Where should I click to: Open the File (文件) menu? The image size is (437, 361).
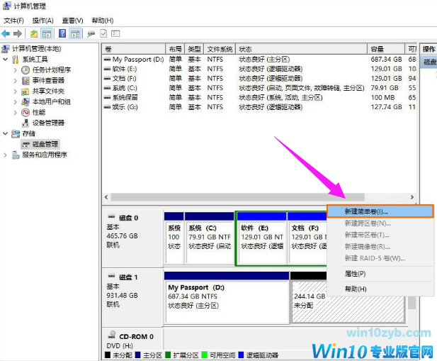[13, 21]
